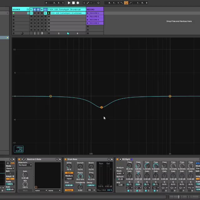
Task: Enable EQ Eight band 5 activator
Action: coord(163,191)
